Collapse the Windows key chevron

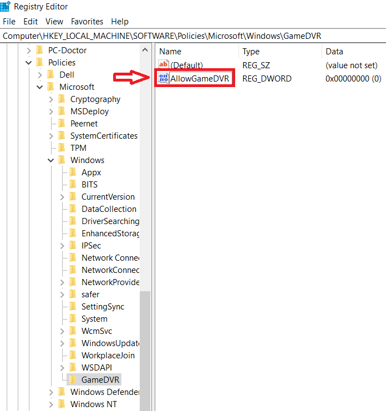51,160
